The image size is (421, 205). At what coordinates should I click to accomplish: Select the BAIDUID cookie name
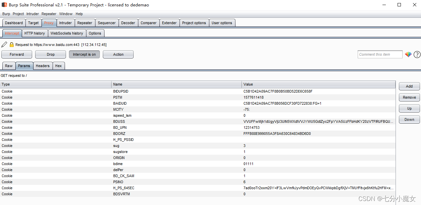[120, 103]
